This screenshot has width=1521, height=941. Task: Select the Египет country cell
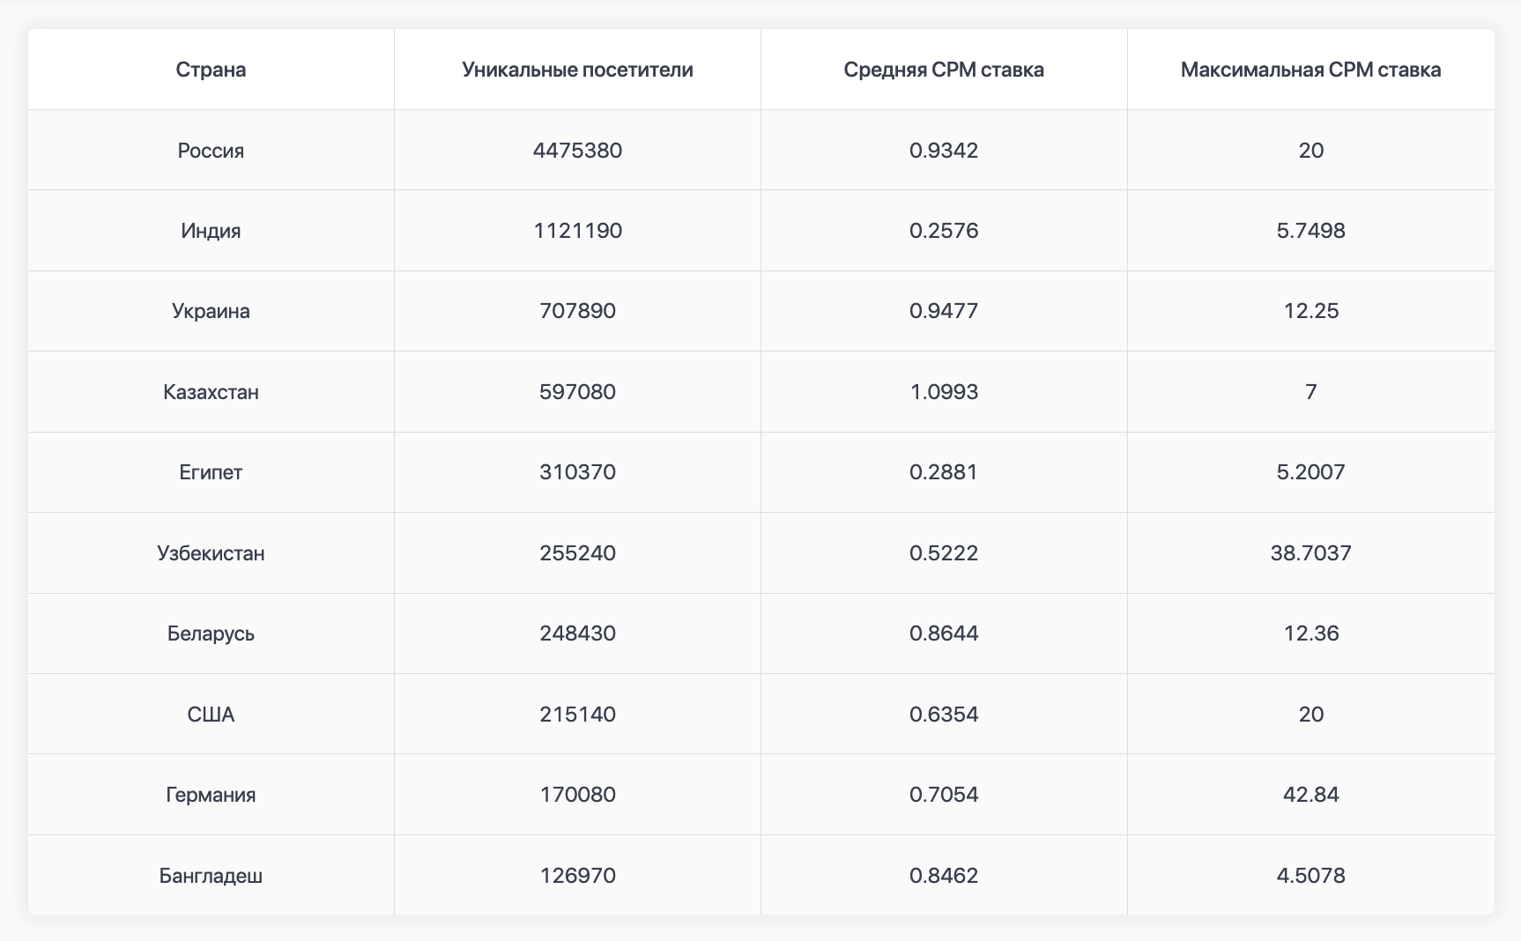(x=211, y=472)
